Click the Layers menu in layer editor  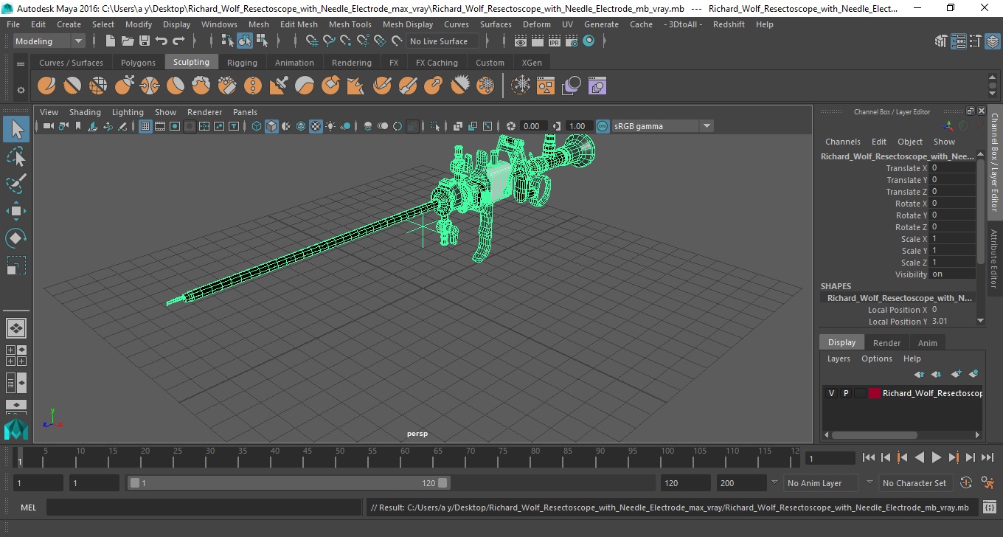point(839,358)
